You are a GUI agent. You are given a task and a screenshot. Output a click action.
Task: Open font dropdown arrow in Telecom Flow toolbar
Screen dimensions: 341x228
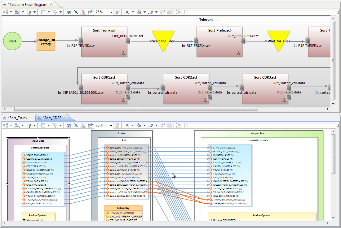click(x=133, y=12)
